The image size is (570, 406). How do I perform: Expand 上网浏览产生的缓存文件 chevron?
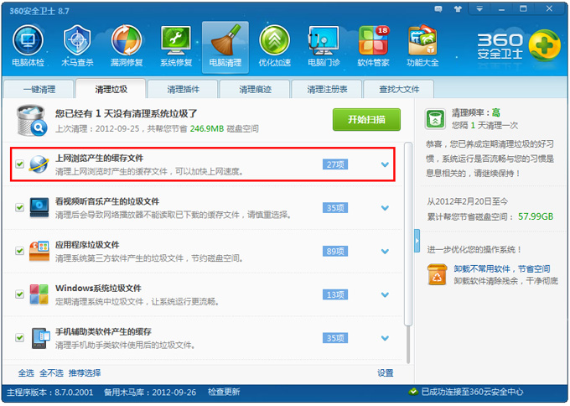point(385,164)
